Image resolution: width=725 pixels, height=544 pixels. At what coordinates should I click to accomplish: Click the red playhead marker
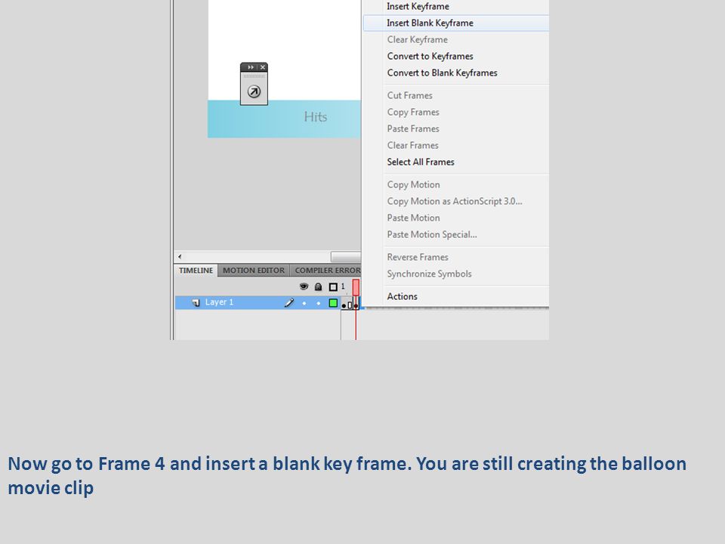[356, 287]
